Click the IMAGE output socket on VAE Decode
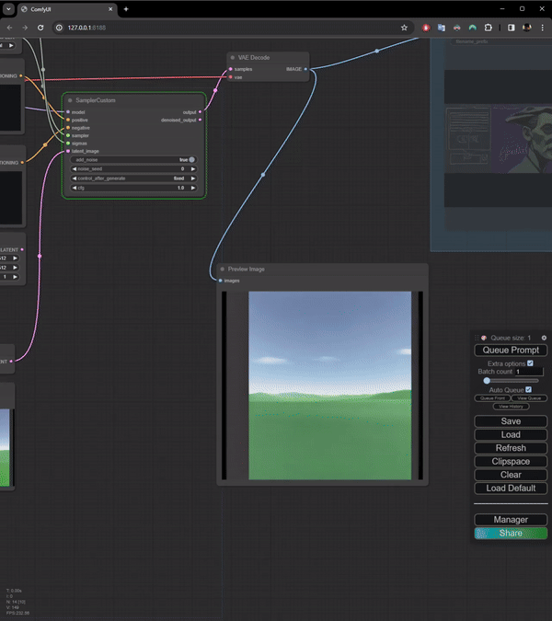This screenshot has width=552, height=621. coord(305,69)
